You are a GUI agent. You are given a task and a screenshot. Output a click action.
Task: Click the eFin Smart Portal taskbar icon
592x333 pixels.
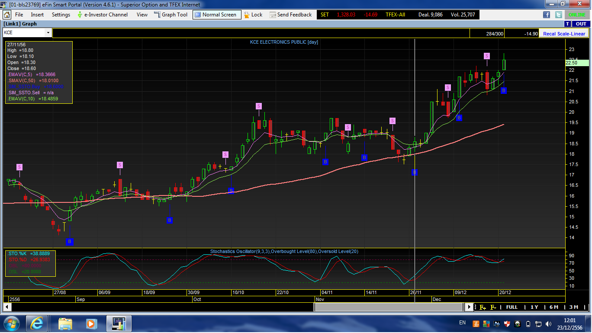click(x=119, y=323)
